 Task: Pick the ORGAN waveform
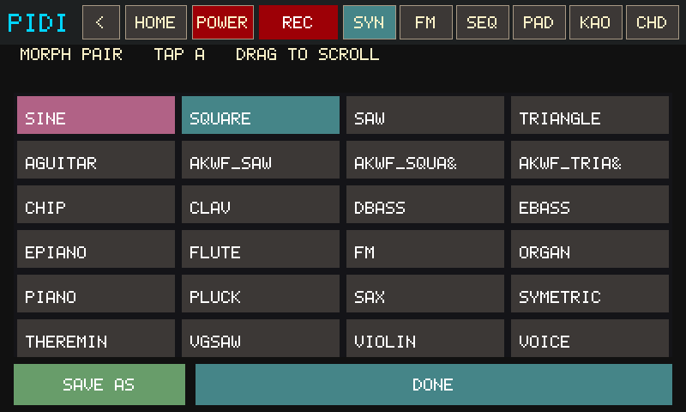click(590, 249)
